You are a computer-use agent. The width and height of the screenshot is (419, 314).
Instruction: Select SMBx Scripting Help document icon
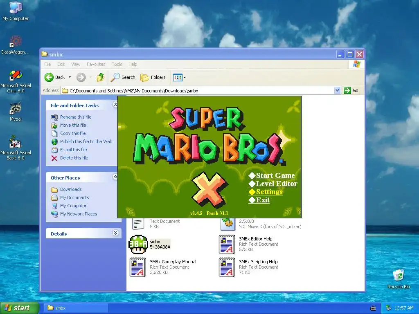pos(227,267)
